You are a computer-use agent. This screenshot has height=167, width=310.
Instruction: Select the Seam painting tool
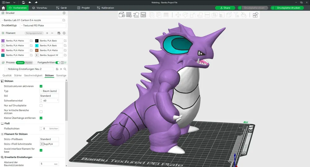(229, 15)
